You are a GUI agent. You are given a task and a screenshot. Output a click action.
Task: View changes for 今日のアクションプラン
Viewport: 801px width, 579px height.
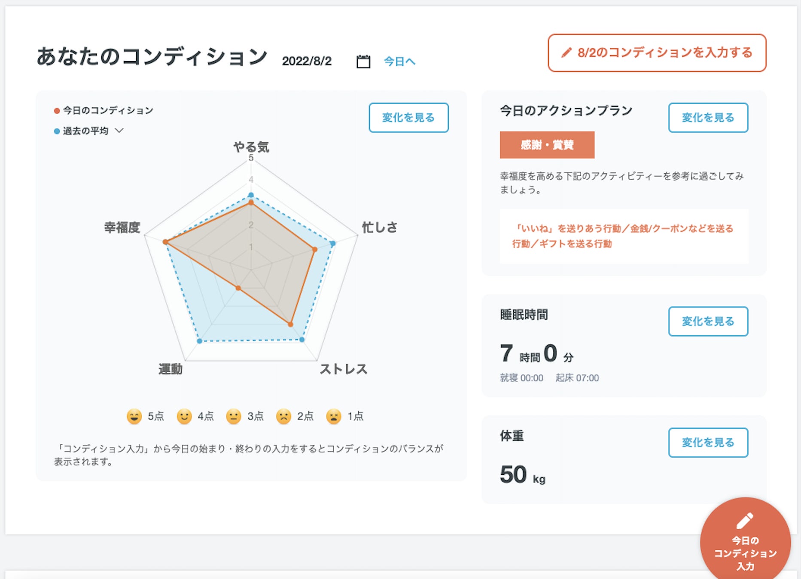[x=708, y=118]
